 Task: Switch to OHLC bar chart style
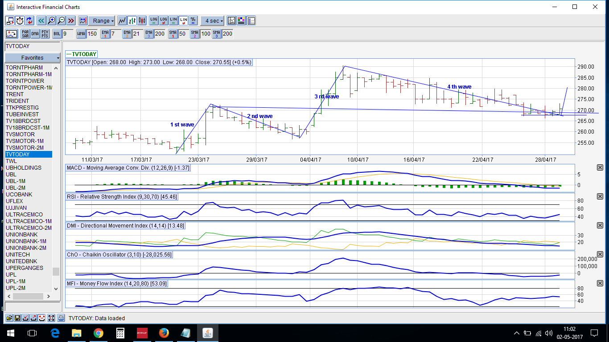click(132, 20)
